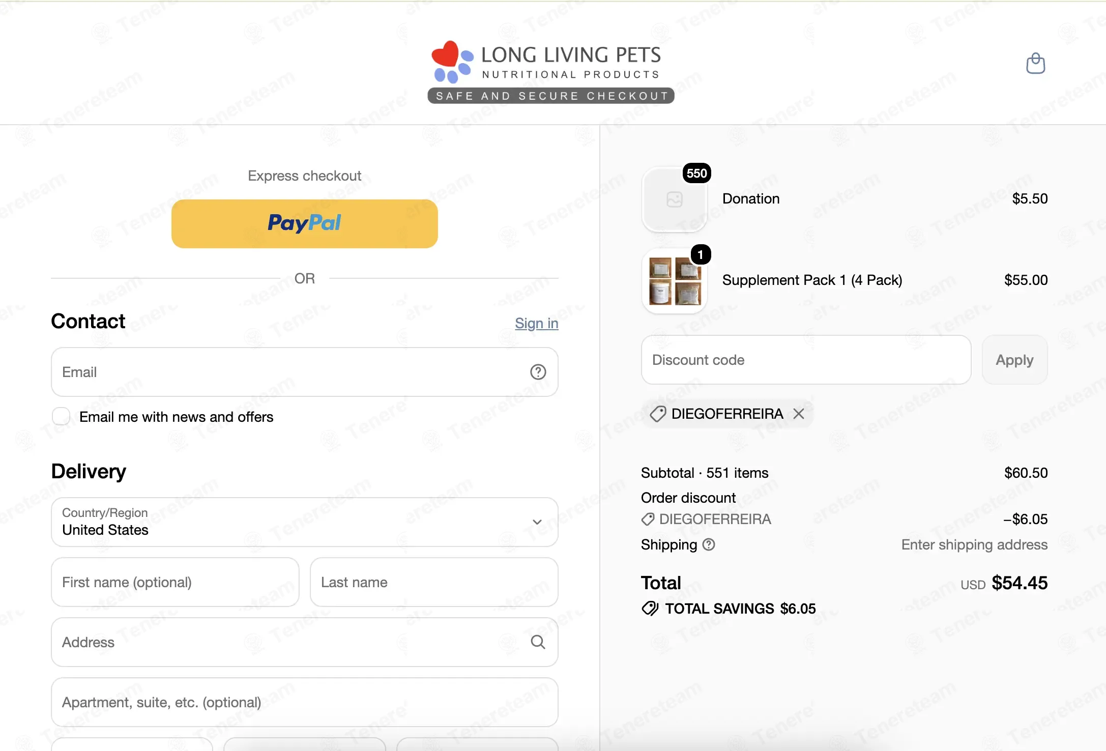Focus the Apartment, suite, etc. field

(304, 702)
